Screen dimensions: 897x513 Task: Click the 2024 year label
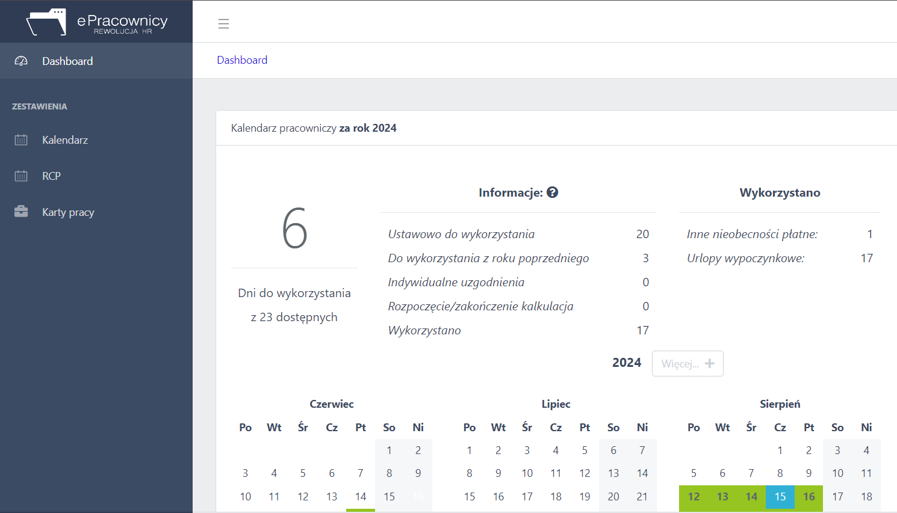pos(627,363)
